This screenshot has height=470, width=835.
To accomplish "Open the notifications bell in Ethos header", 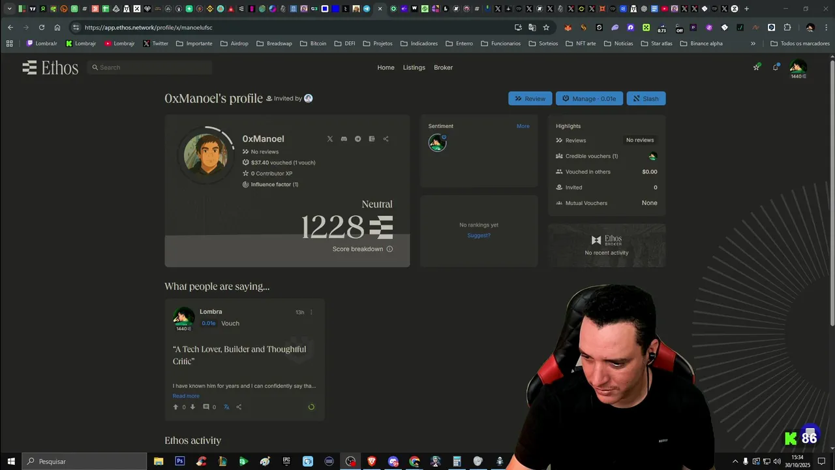I will 776,67.
